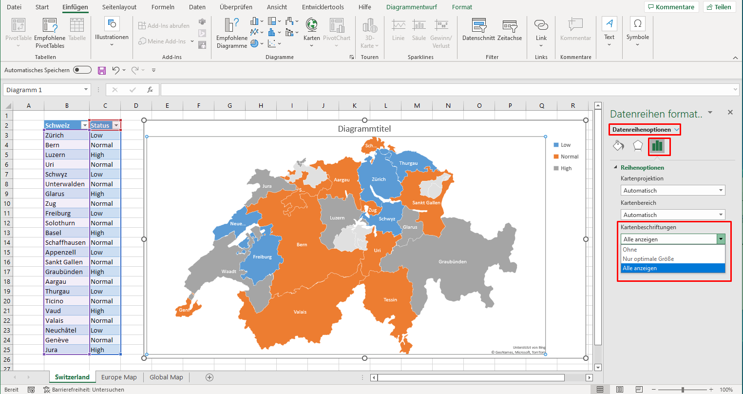743x394 pixels.
Task: Select 'Nur optimale Größe' in Kartenbeschriftungen list
Action: pos(648,258)
